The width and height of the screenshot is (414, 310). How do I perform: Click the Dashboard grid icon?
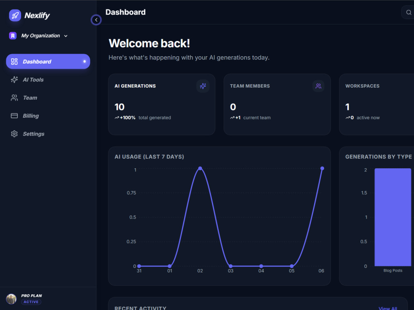(x=14, y=62)
